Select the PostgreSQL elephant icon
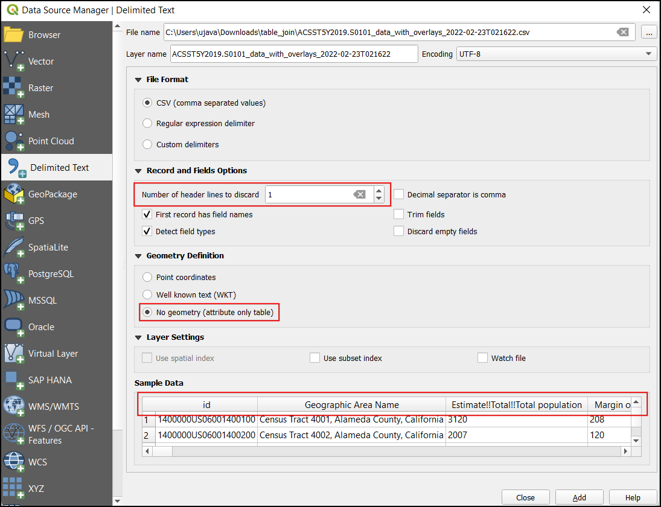This screenshot has height=507, width=661. click(14, 274)
